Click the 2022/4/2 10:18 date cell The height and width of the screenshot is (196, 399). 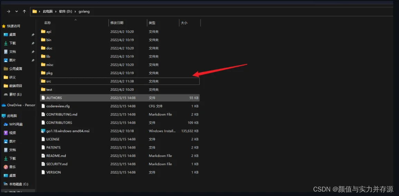pyautogui.click(x=122, y=131)
